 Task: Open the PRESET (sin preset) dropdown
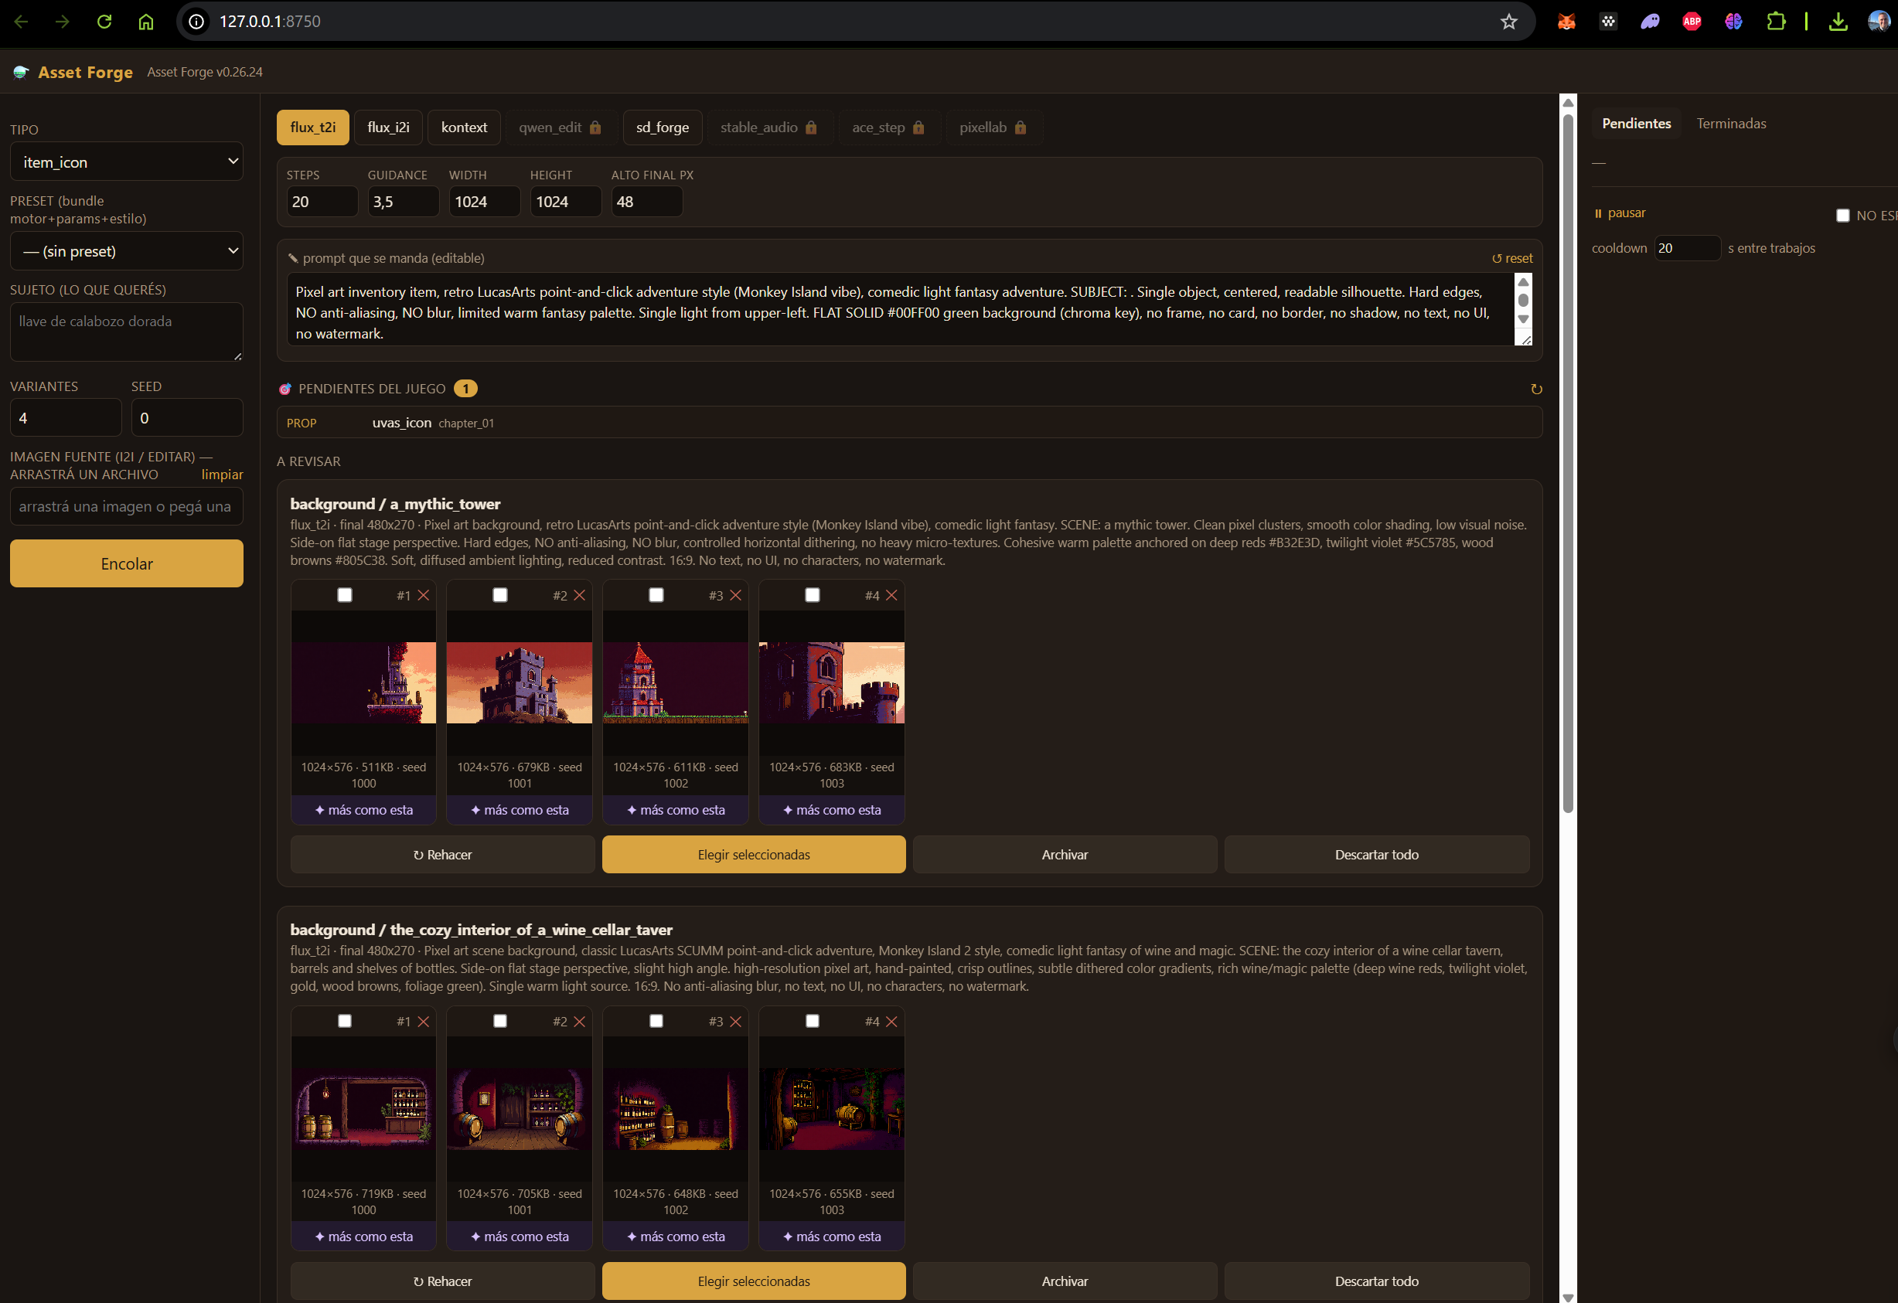pyautogui.click(x=127, y=250)
